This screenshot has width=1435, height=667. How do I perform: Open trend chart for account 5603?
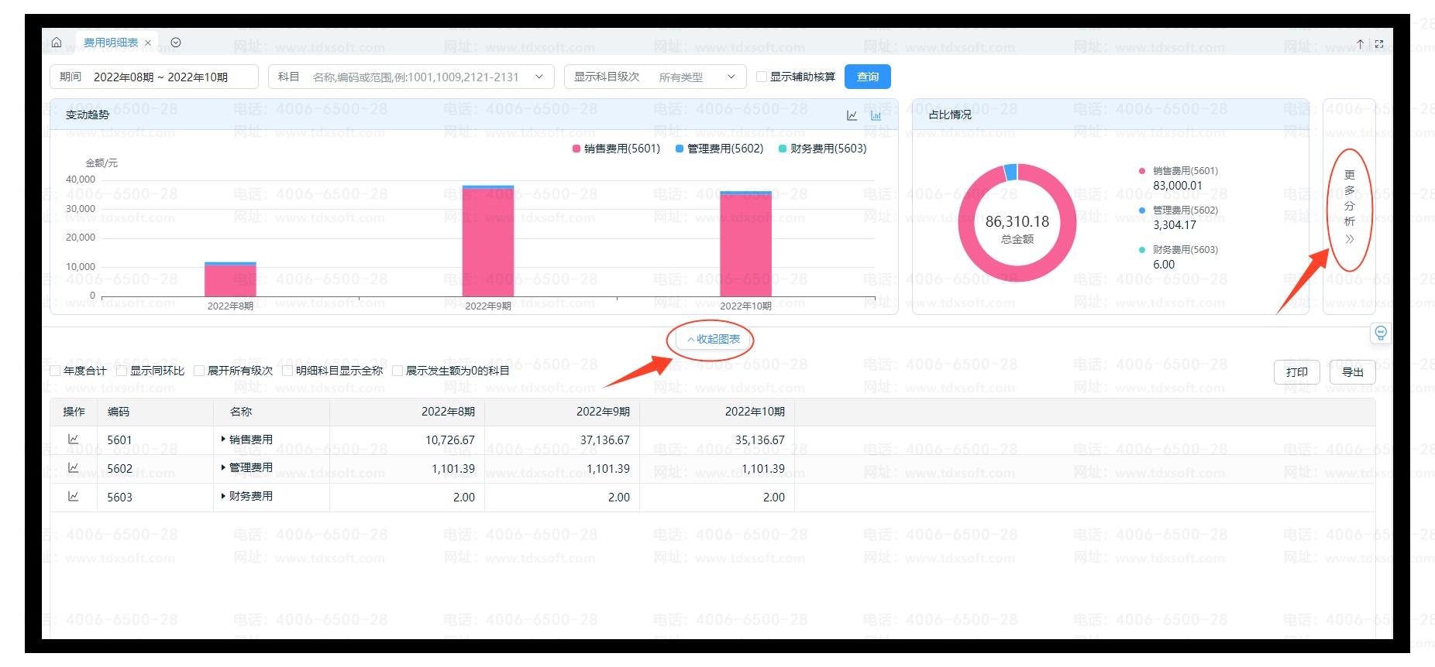[x=74, y=497]
